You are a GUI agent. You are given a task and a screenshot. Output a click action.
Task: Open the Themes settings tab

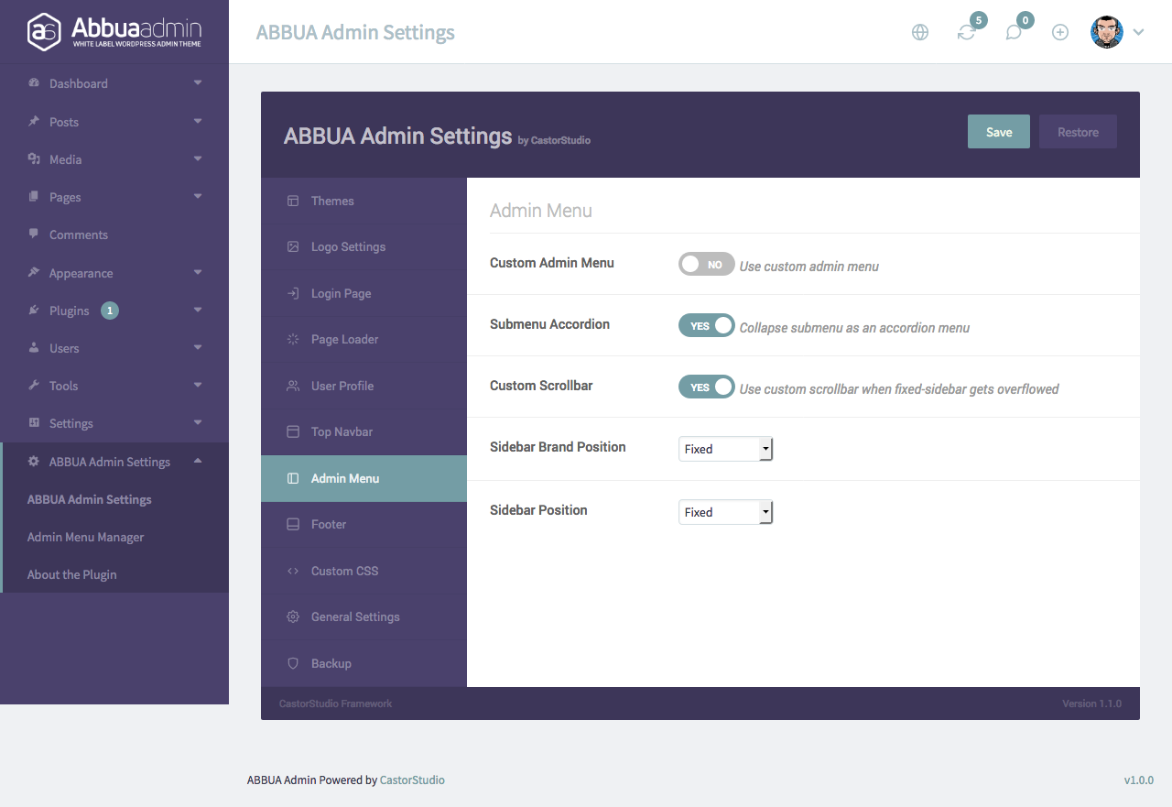(364, 201)
